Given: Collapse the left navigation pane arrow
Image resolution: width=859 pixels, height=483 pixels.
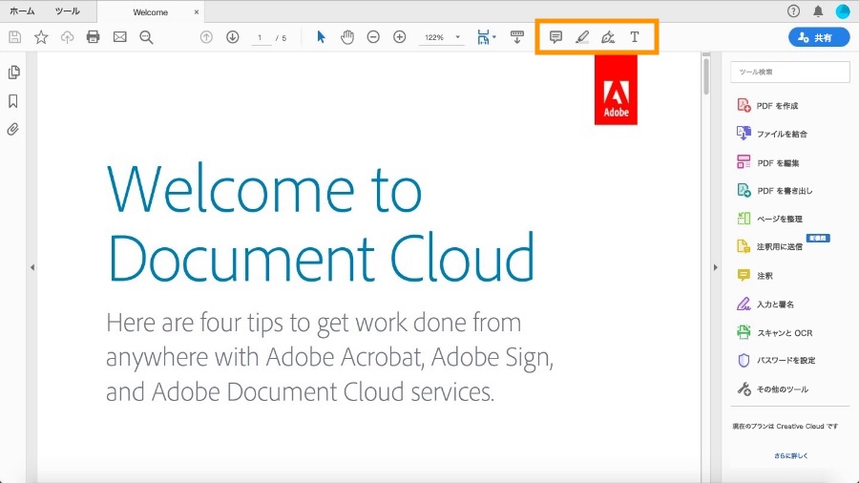Looking at the screenshot, I should 32,267.
